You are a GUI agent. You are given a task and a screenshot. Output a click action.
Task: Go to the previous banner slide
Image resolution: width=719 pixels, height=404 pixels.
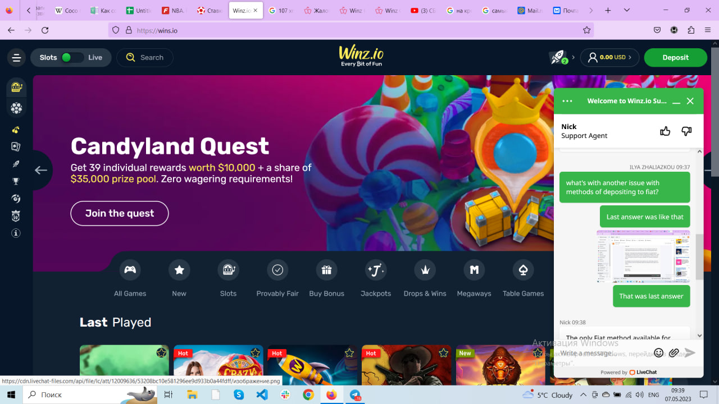[x=41, y=170]
